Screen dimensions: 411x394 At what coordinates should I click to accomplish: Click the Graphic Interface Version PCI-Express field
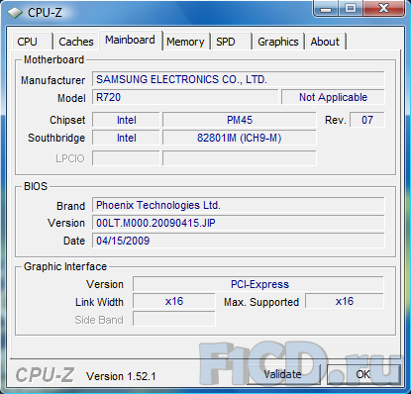258,284
